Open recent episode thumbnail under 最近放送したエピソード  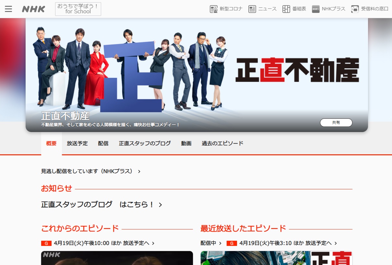tap(276, 258)
